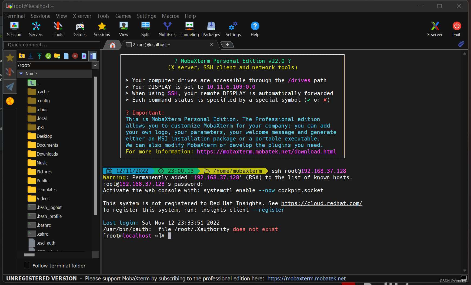
Task: Select the .cache folder
Action: (38, 92)
